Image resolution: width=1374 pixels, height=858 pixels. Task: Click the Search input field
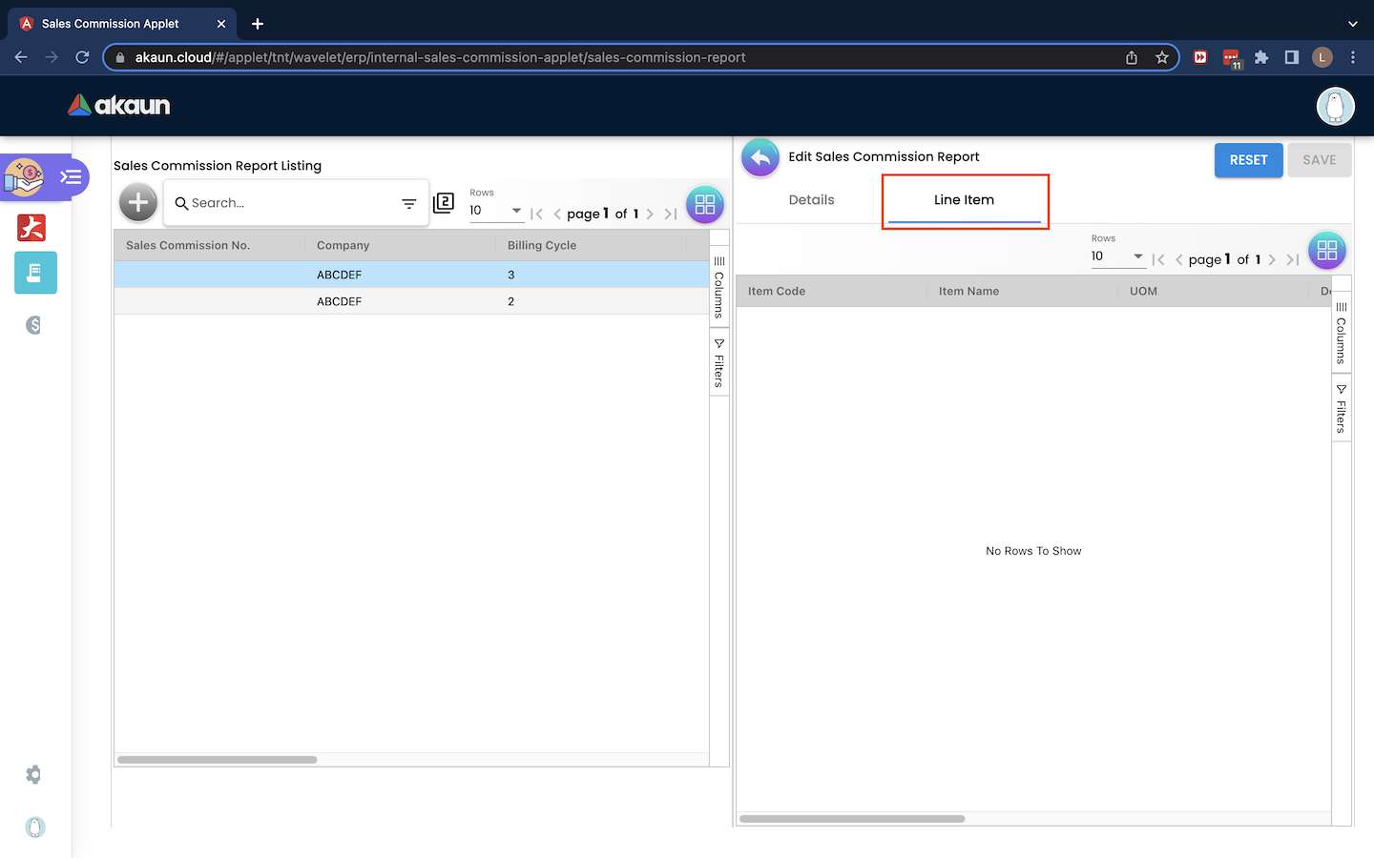[286, 203]
